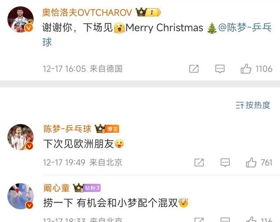Viewport: 280px width, 222px height.
Task: Like 阚心童's comment about mixed doubles
Action: (251, 220)
